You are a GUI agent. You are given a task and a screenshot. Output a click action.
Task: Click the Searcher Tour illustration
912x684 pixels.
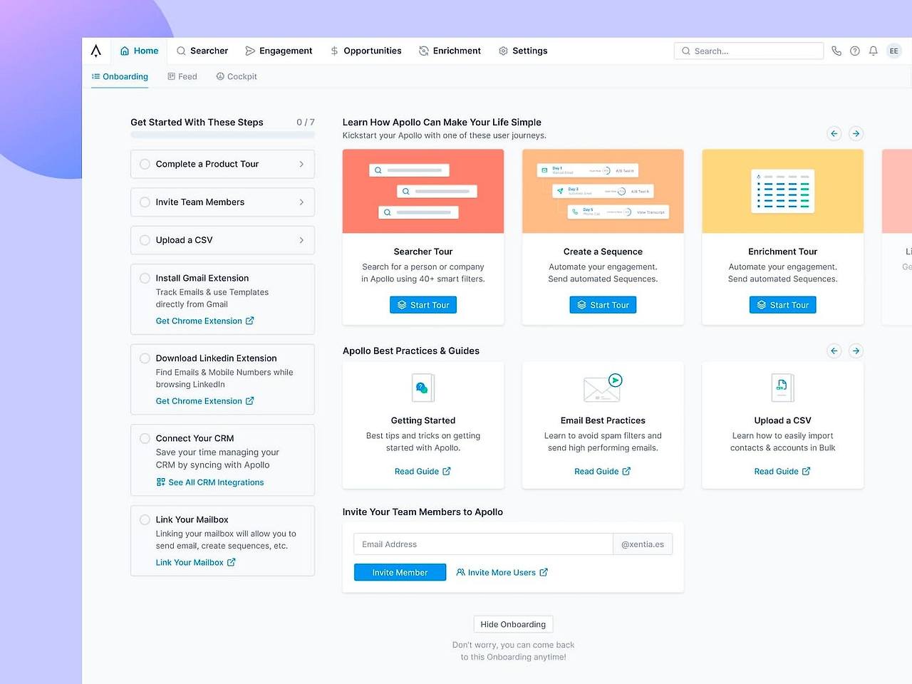(423, 191)
